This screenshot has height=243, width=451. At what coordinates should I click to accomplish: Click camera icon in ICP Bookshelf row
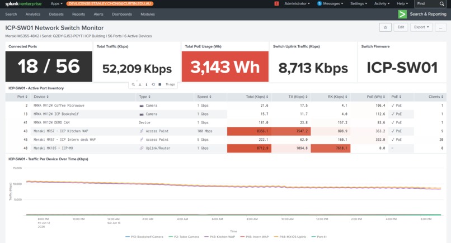click(142, 115)
